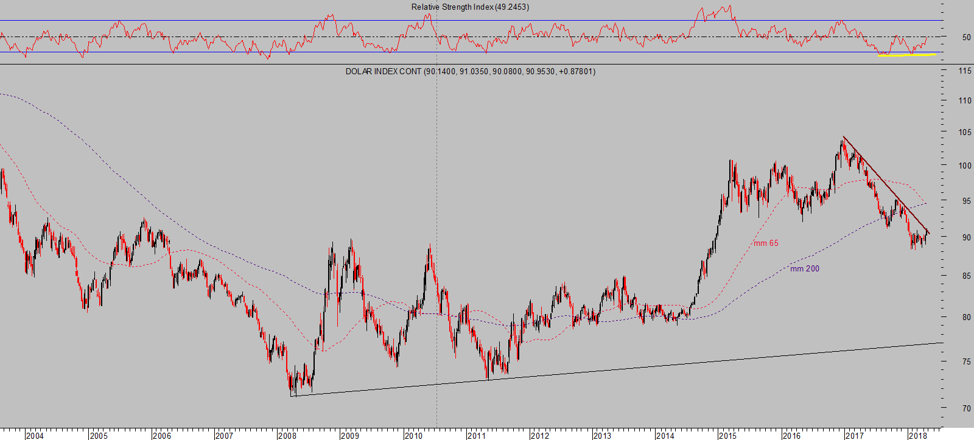Image resolution: width=974 pixels, height=440 pixels.
Task: Click the 115 value on the price axis
Action: click(964, 71)
